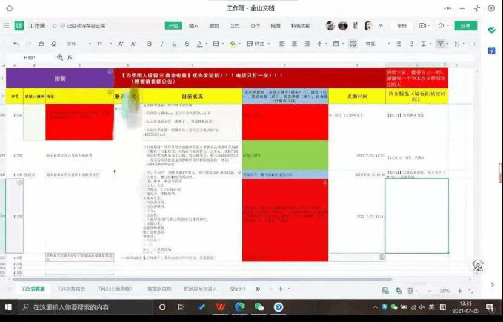The image size is (503, 322).
Task: Click the sum (Σ) function icon
Action: click(424, 44)
